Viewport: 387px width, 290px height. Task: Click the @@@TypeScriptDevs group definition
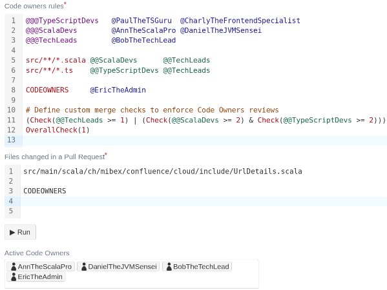coord(62,21)
